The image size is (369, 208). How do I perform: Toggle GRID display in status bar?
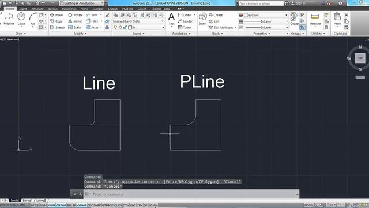51,205
